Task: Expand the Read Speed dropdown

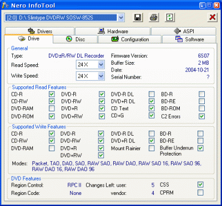Action: [101, 65]
